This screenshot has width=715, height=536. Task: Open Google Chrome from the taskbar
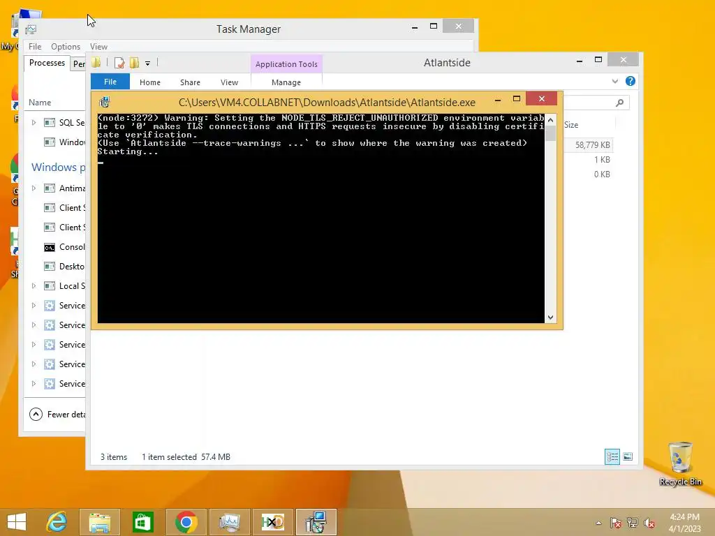pyautogui.click(x=186, y=522)
